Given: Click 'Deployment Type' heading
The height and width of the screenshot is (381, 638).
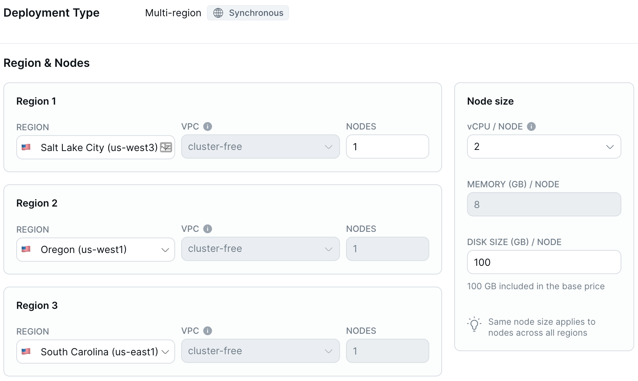Looking at the screenshot, I should (x=51, y=13).
